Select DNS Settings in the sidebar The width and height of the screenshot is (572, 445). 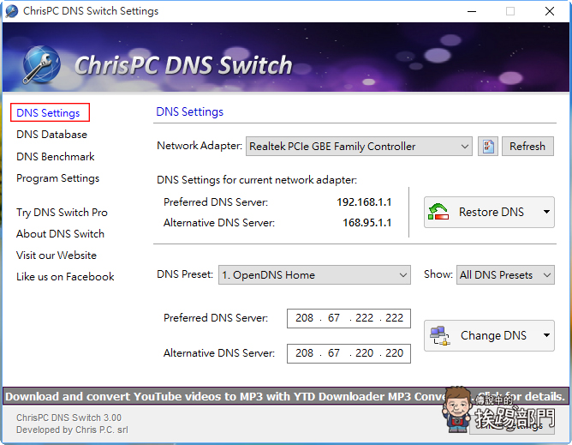(48, 113)
